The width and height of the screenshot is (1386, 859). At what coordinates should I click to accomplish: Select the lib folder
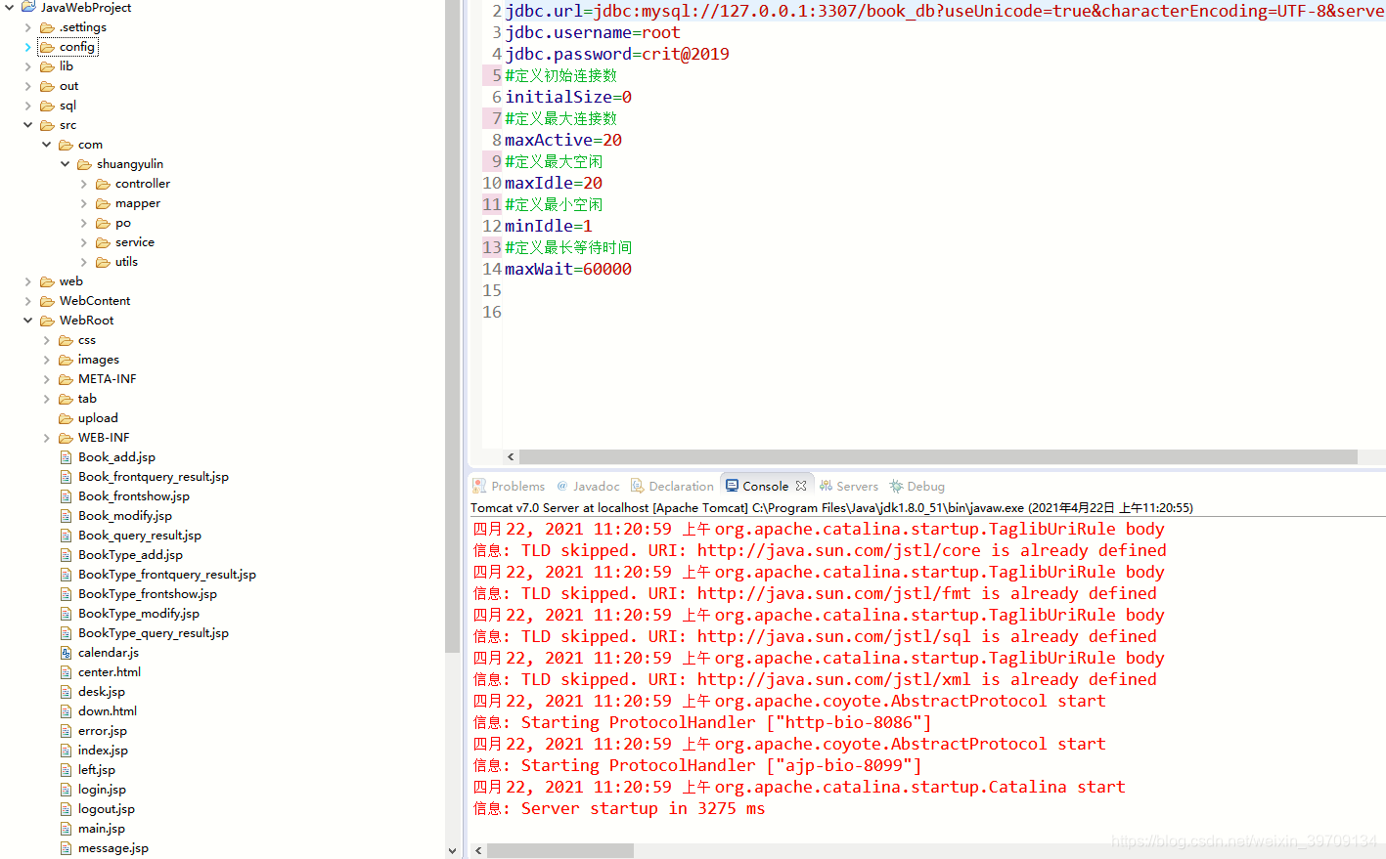(66, 66)
